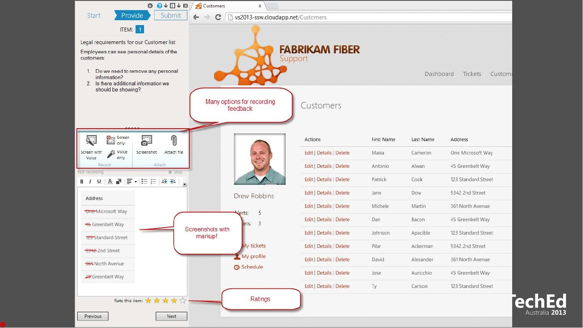Image resolution: width=583 pixels, height=328 pixels.
Task: Expand the formatting toolbar overflow arrow
Action: pos(185,184)
